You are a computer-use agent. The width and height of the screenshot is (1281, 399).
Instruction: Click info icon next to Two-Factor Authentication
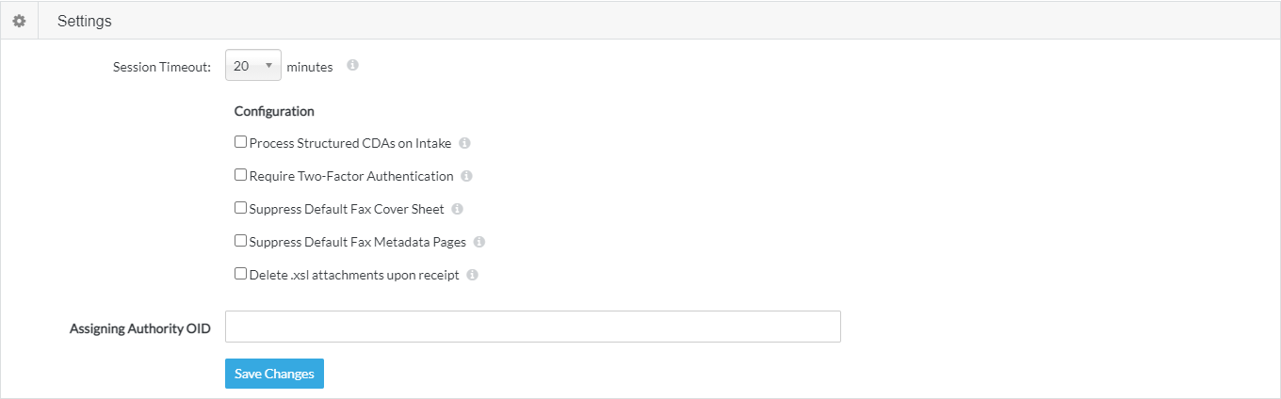click(x=466, y=176)
